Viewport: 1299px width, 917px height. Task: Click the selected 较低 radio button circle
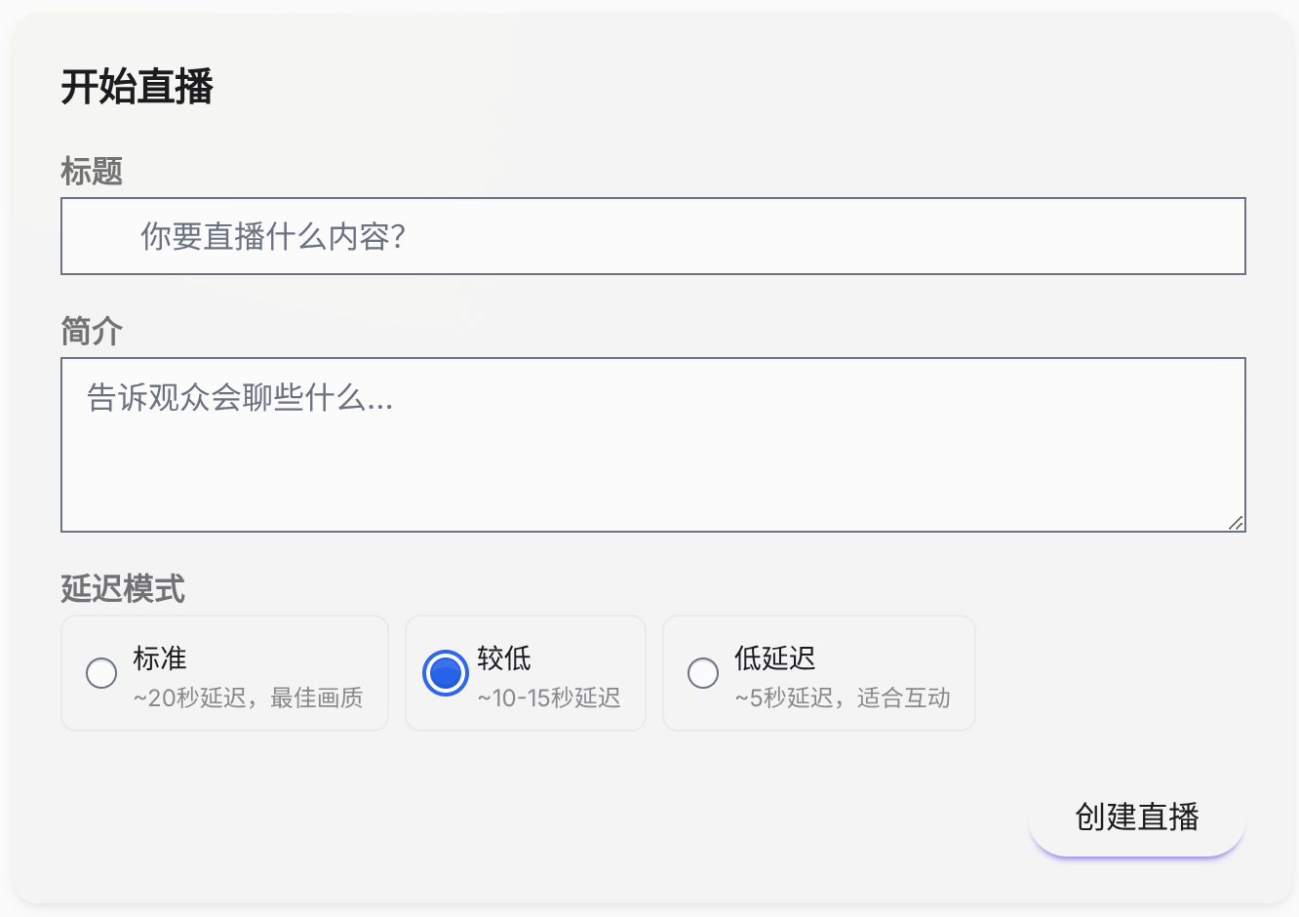(446, 673)
